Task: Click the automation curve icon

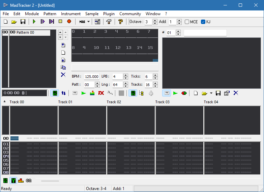Action: [110, 93]
